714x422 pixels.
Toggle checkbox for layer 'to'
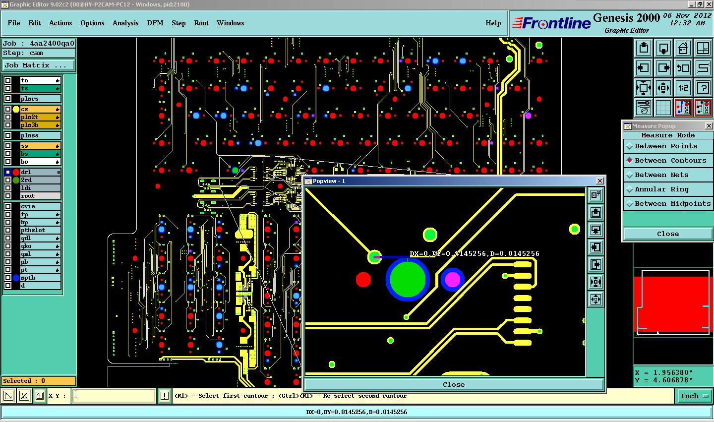coord(8,80)
